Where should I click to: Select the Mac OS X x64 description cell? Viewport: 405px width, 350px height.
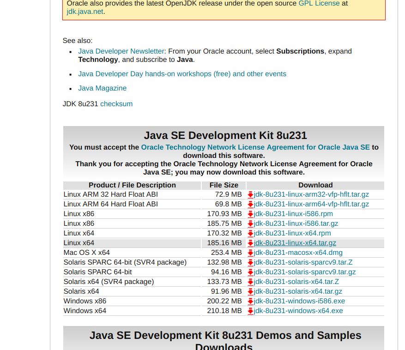pyautogui.click(x=132, y=253)
